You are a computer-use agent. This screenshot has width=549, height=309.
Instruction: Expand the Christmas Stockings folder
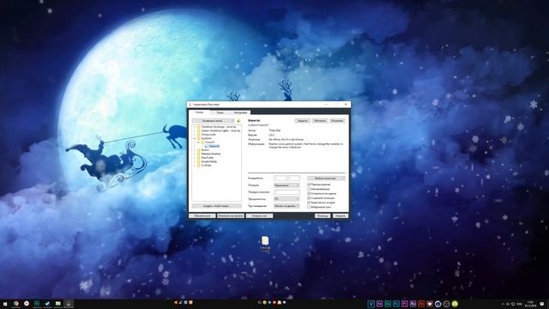(195, 127)
